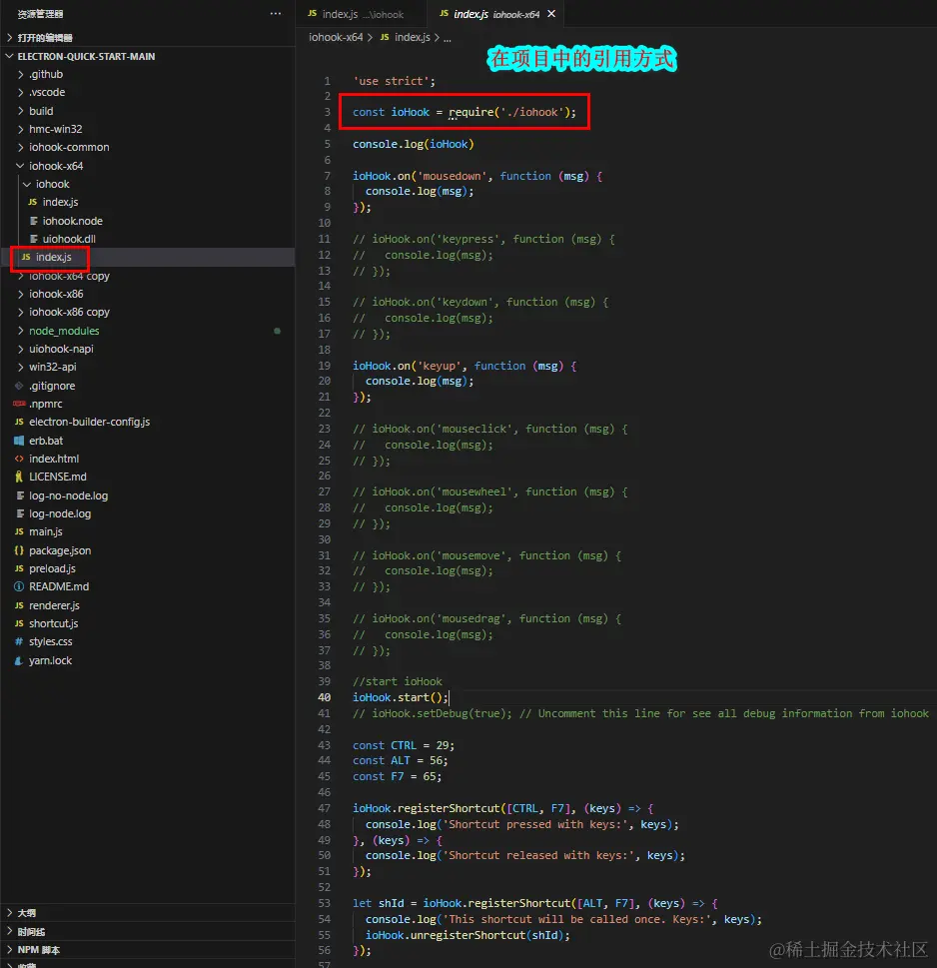The height and width of the screenshot is (968, 937).
Task: Expand the iohook-x86 folder
Action: (x=148, y=294)
